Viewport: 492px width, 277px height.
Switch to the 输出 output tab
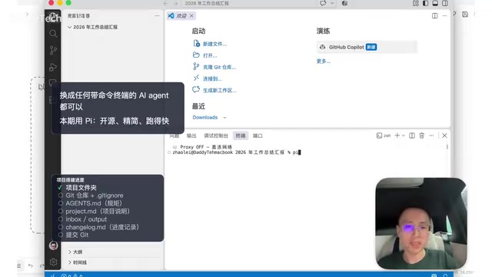[x=191, y=135]
